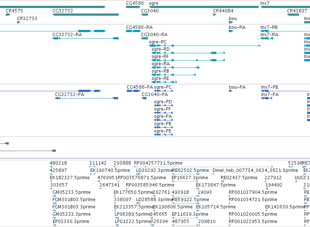Select EST RP001037904.5prime
310x227 pixels.
click(253, 192)
